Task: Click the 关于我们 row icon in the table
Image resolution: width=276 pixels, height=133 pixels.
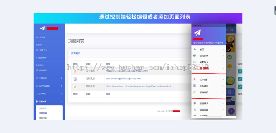Action: [x=75, y=71]
